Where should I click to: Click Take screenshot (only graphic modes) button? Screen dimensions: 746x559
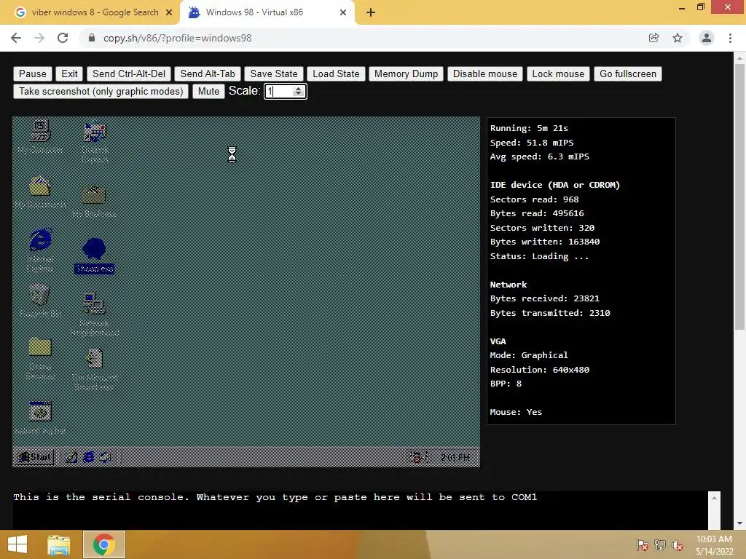[x=101, y=91]
